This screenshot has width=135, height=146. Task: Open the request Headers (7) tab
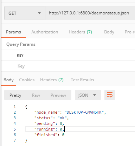(80, 32)
